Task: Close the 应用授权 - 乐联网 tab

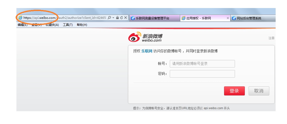Action: (228, 18)
